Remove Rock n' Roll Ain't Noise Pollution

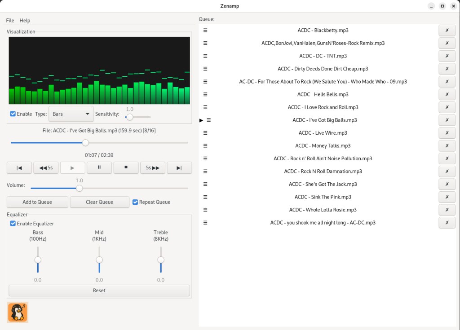pos(447,158)
